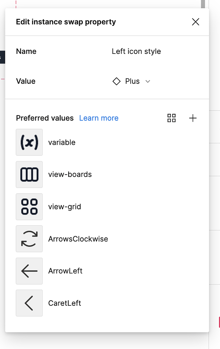This screenshot has width=220, height=349.
Task: Click the diamond instance icon beside Plus
Action: point(117,81)
